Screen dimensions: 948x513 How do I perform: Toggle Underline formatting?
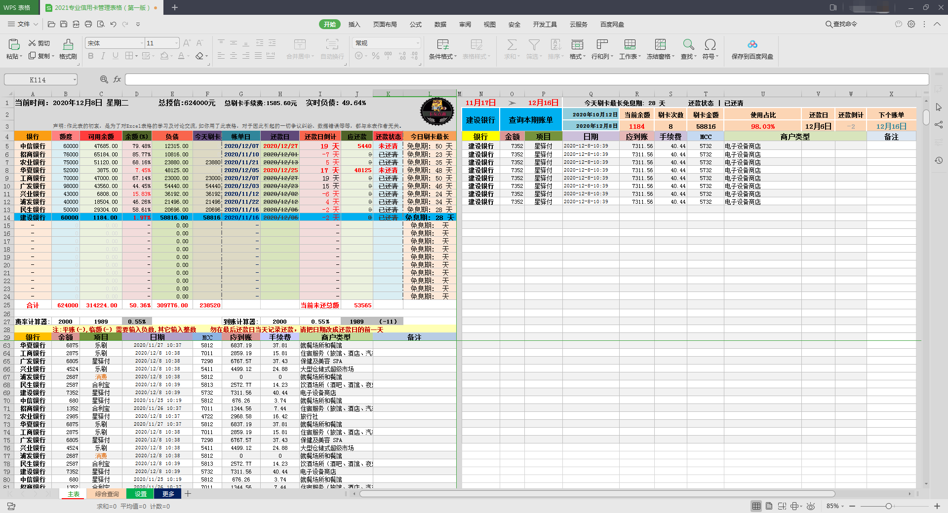[116, 56]
